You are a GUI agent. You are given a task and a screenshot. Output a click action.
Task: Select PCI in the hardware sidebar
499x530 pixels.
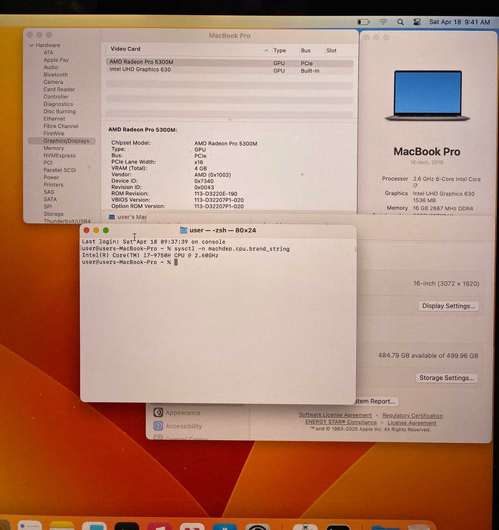coord(48,163)
